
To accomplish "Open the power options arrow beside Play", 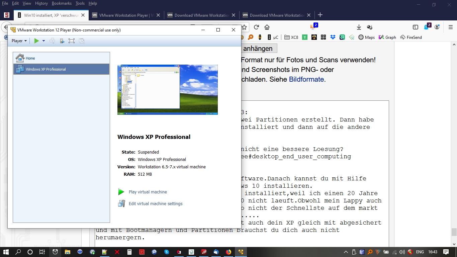I will tap(43, 41).
